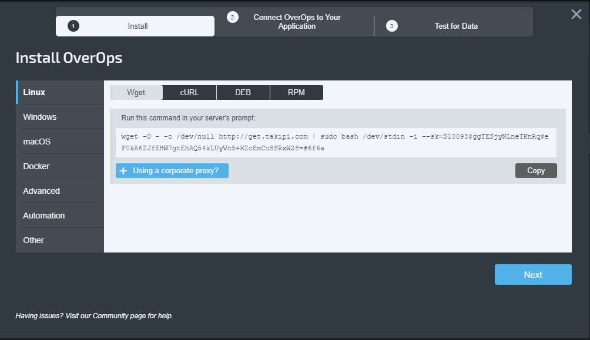Select step 1 Install
Viewport: 590px width, 340px height.
tap(135, 26)
